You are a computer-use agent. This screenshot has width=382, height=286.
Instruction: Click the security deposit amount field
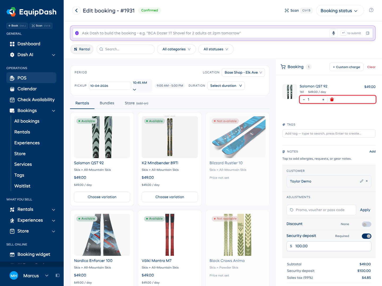329,246
